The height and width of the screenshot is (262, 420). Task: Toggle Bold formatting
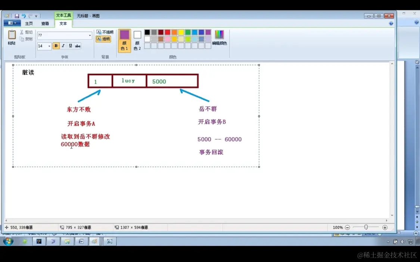56,46
